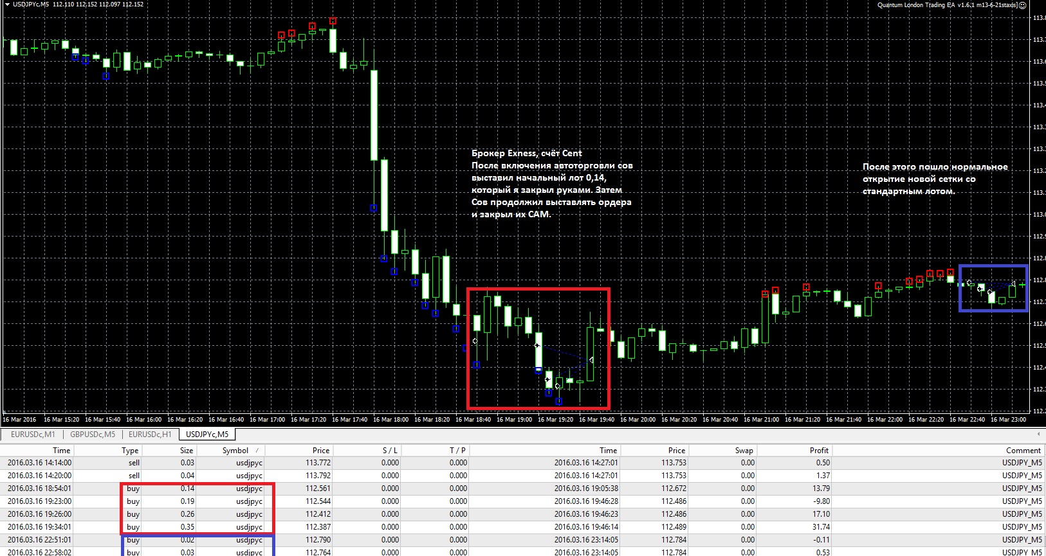Click the -9.80 profit value
The width and height of the screenshot is (1046, 556).
(821, 501)
